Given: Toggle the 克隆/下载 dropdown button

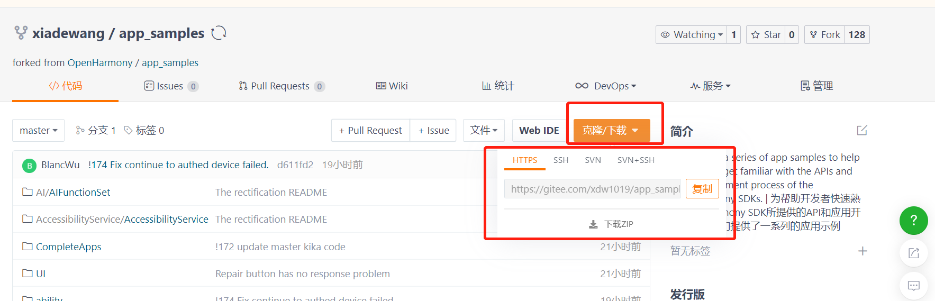Looking at the screenshot, I should tap(612, 130).
